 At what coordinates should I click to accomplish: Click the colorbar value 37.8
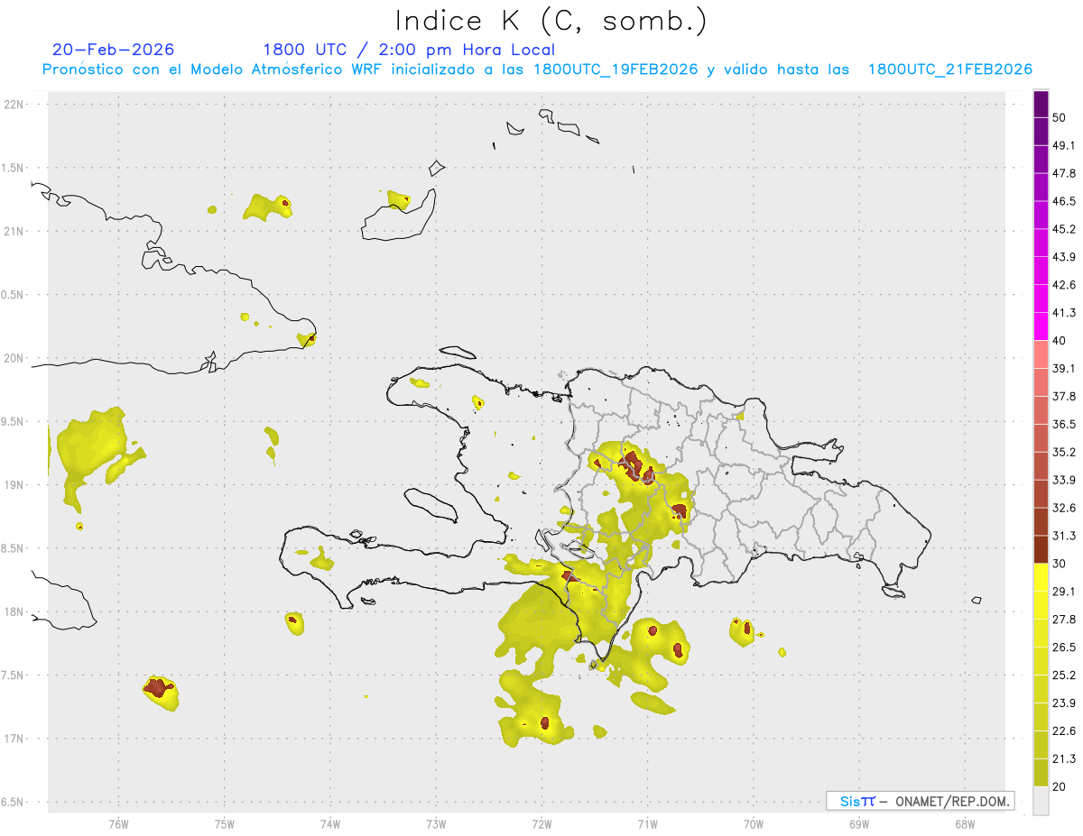pos(1064,396)
